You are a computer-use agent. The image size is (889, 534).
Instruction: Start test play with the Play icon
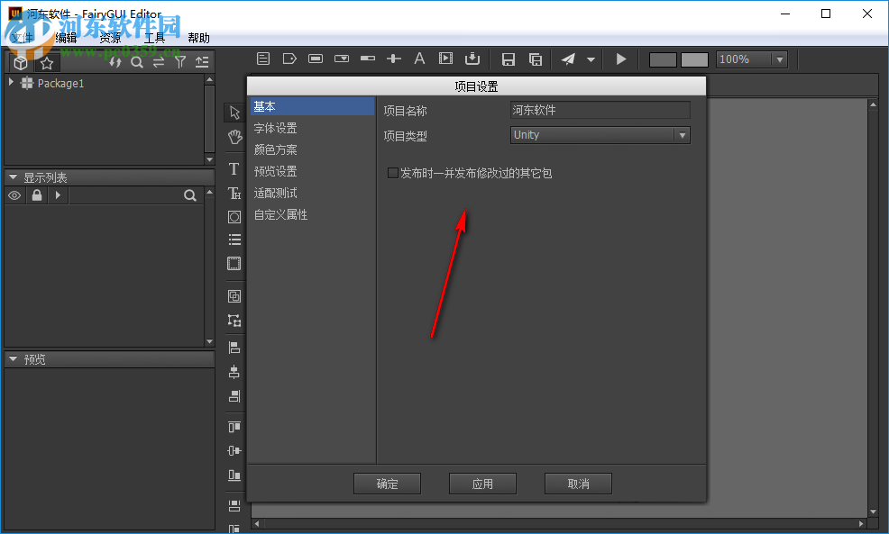[x=620, y=59]
